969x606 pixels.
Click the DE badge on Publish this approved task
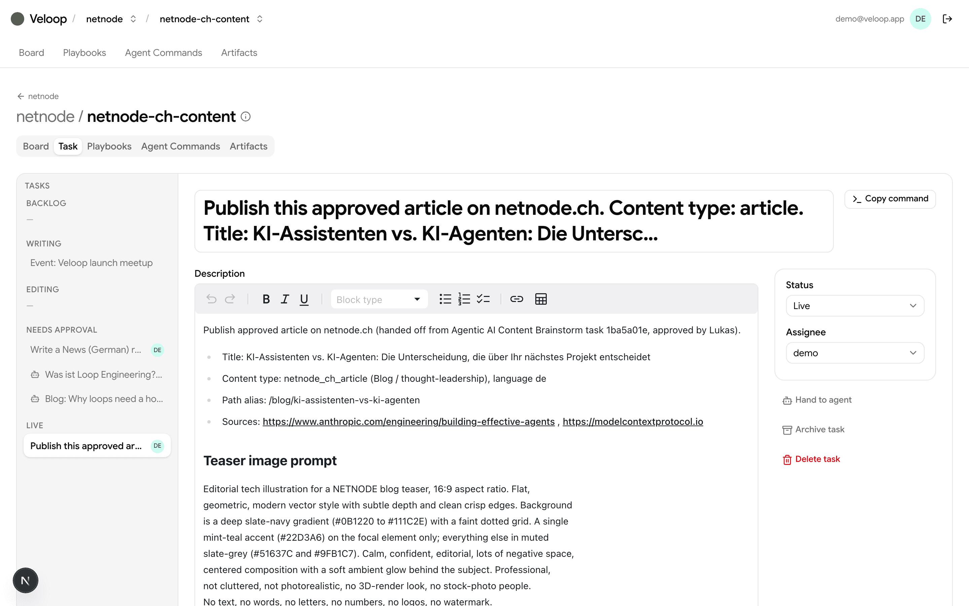tap(157, 446)
